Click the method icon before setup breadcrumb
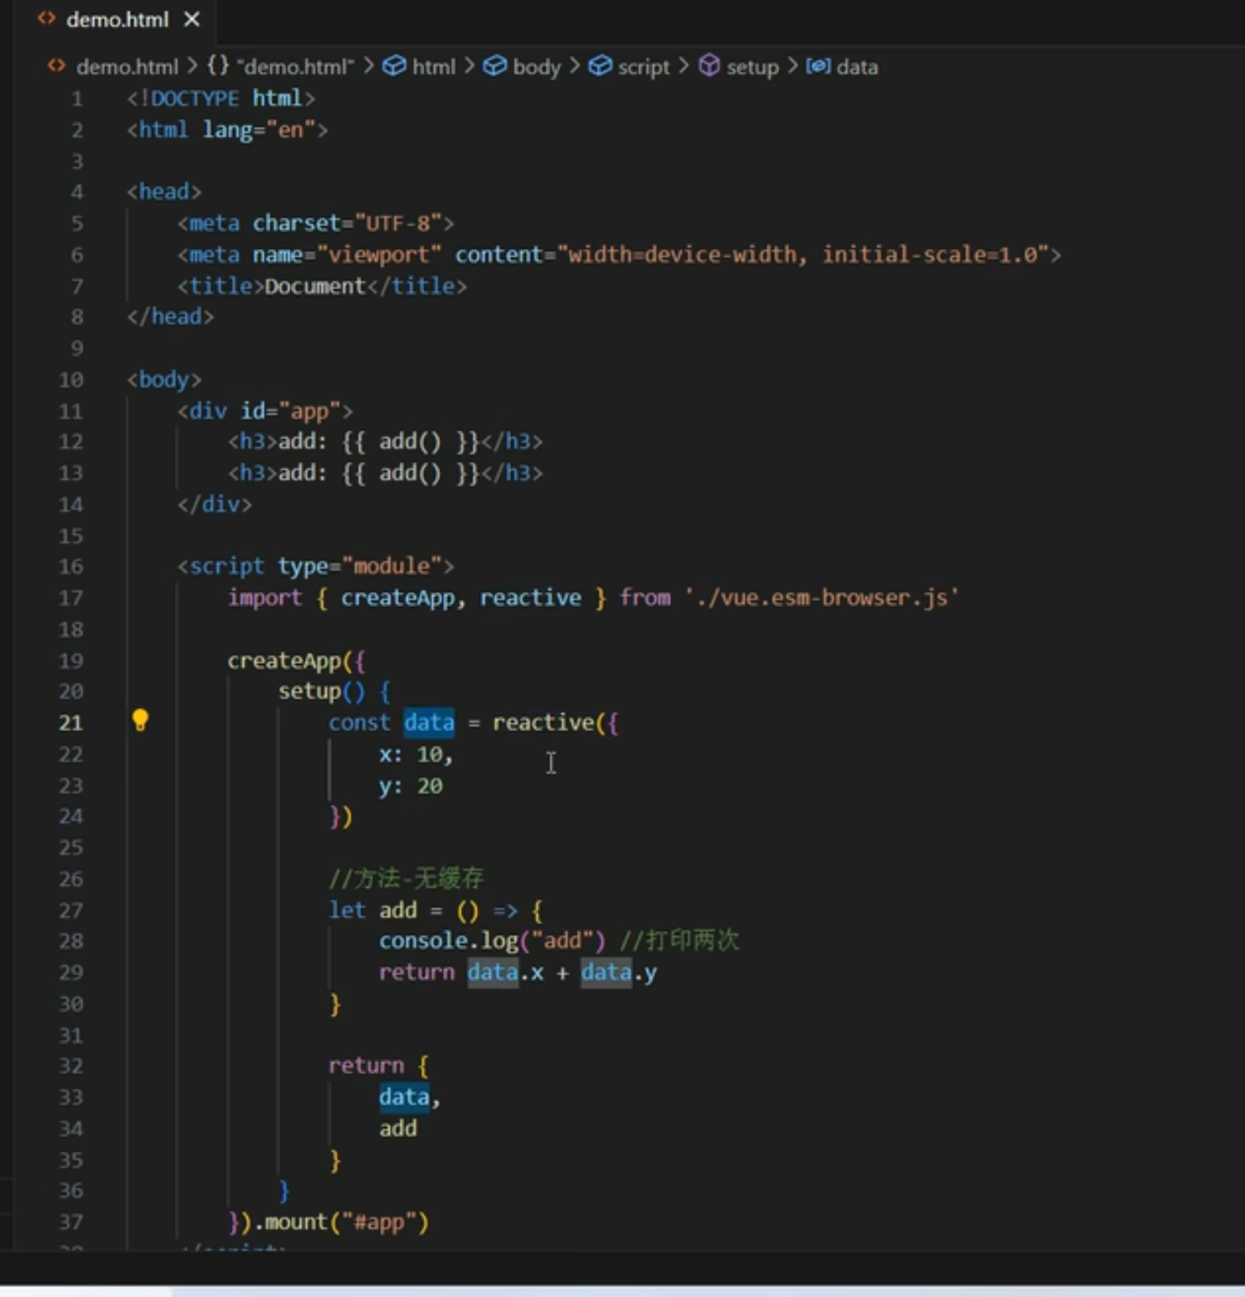 (709, 65)
